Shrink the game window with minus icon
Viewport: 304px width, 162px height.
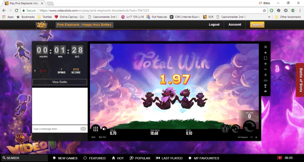click(265, 69)
